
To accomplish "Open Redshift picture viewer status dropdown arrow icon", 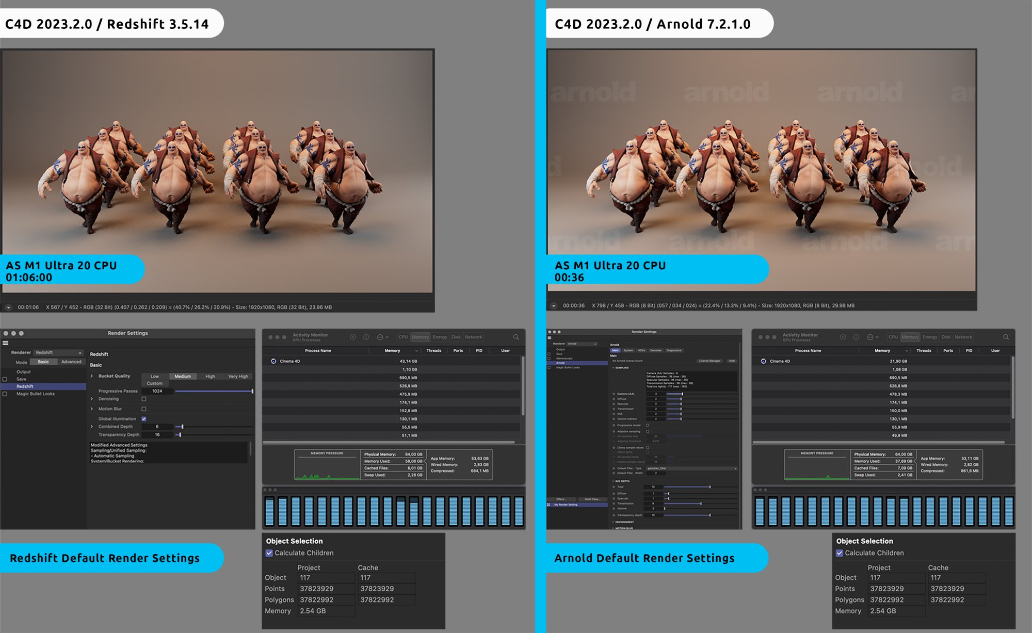I will point(8,307).
